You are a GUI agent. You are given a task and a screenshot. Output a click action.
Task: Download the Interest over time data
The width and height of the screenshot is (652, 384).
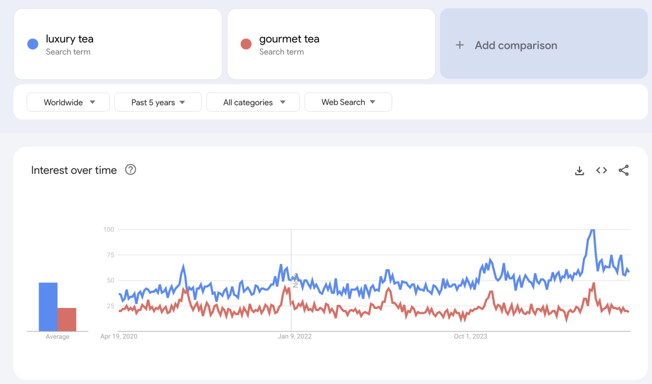click(580, 171)
